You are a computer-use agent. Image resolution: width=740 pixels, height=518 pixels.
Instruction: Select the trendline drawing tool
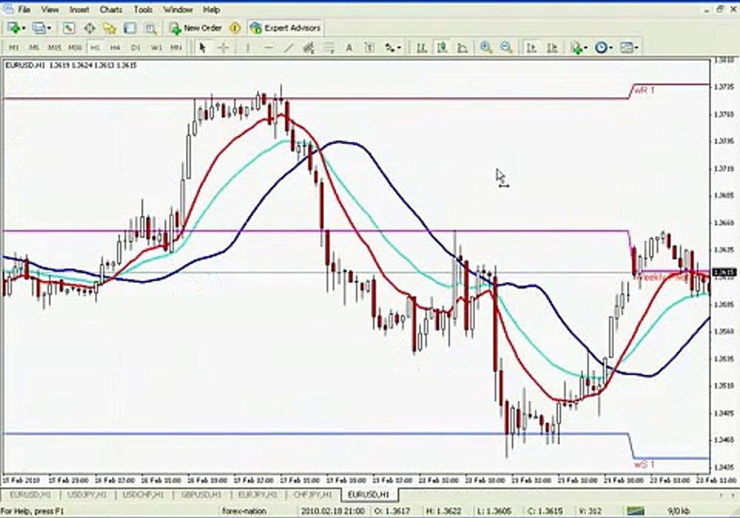[289, 47]
